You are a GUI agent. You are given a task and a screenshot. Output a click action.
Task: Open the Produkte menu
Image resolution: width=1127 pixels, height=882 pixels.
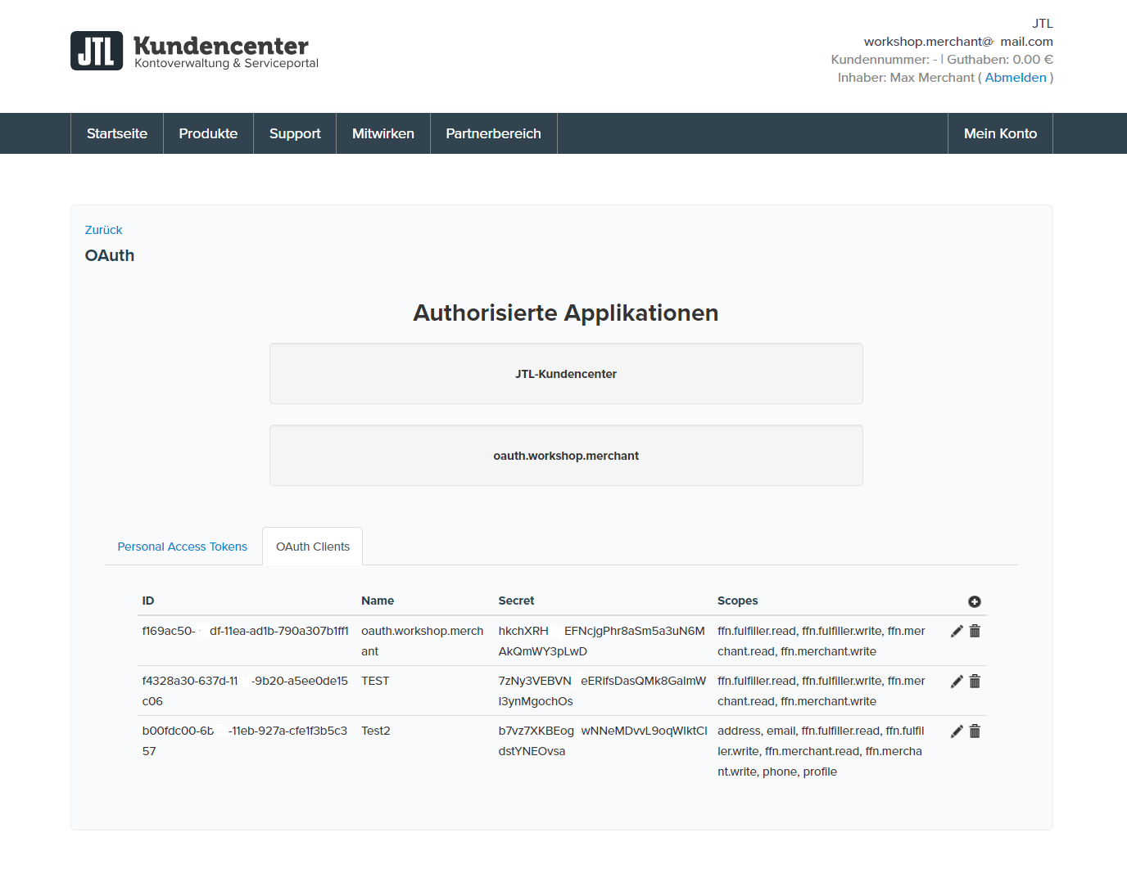(208, 133)
